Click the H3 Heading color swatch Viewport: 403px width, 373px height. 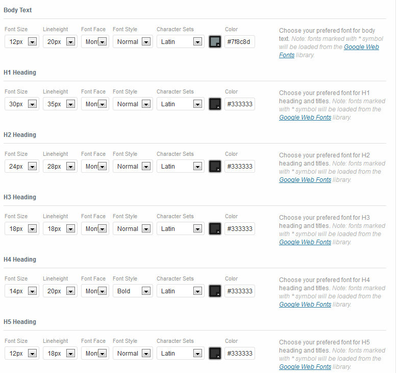tap(215, 229)
